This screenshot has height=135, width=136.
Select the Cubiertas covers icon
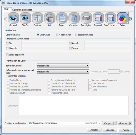click(74, 18)
